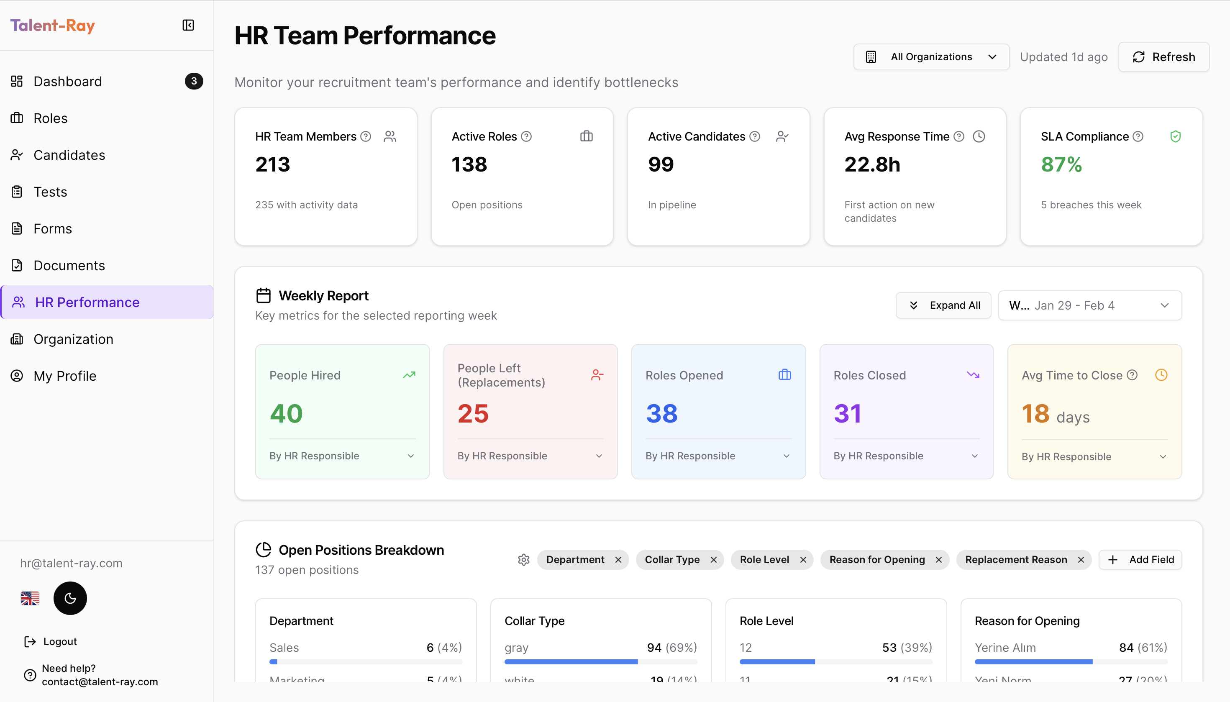Open the Tests section
Screen dimensions: 1230x702
pyautogui.click(x=50, y=192)
